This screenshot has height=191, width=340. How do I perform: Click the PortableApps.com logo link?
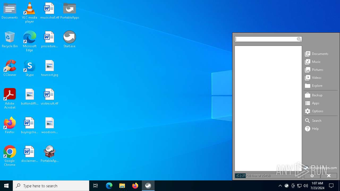pyautogui.click(x=320, y=168)
